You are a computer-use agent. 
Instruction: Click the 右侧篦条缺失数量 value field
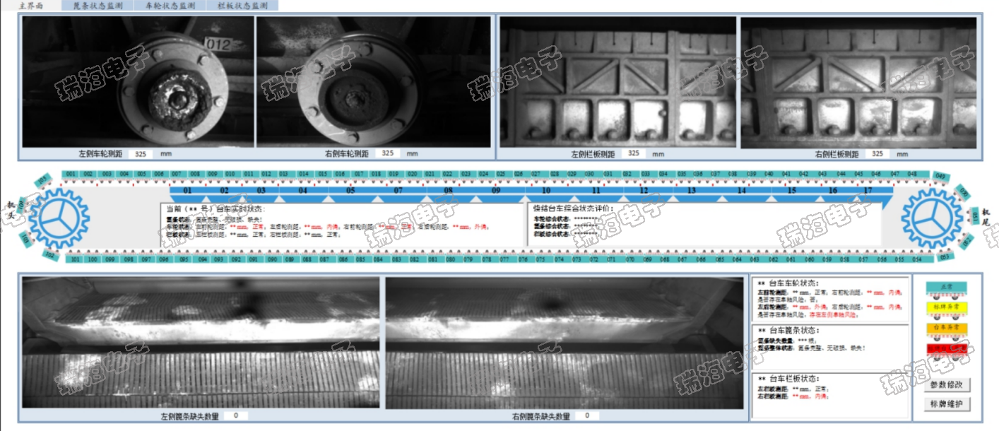(x=586, y=416)
